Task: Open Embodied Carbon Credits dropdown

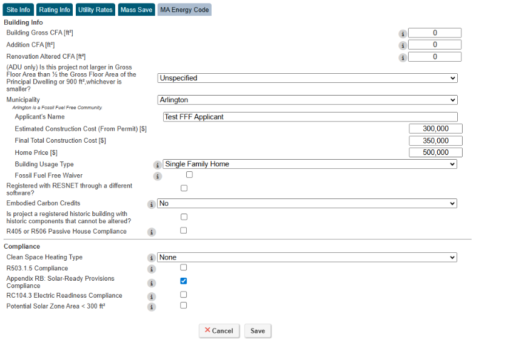Action: coord(307,203)
